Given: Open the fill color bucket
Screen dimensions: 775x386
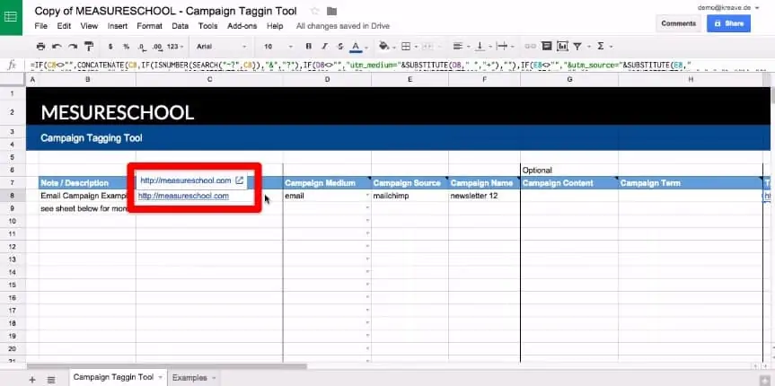Looking at the screenshot, I should click(384, 47).
